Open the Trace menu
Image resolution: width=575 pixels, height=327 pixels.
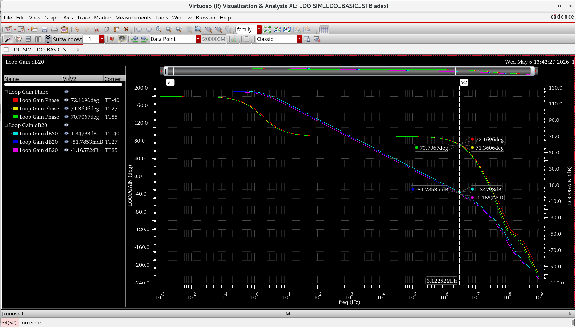84,18
